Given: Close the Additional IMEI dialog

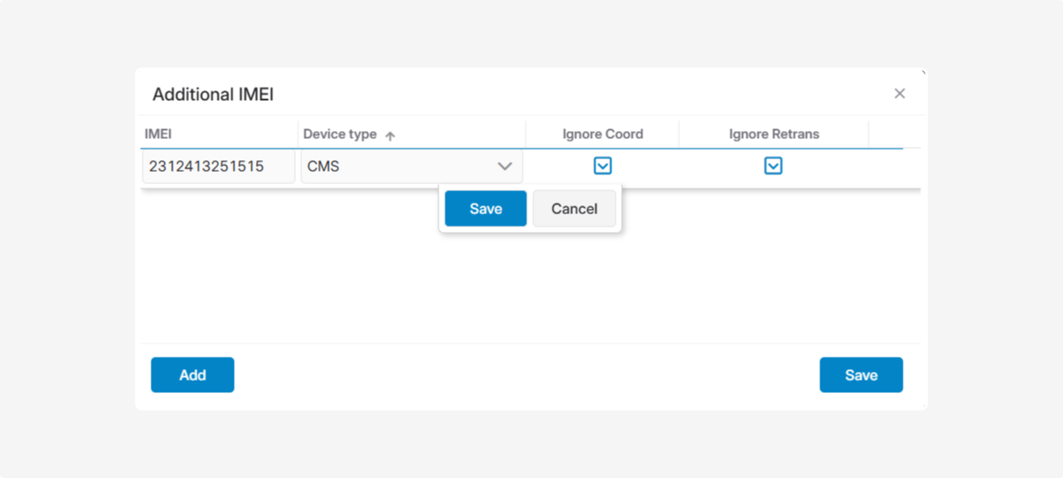Looking at the screenshot, I should (x=899, y=94).
